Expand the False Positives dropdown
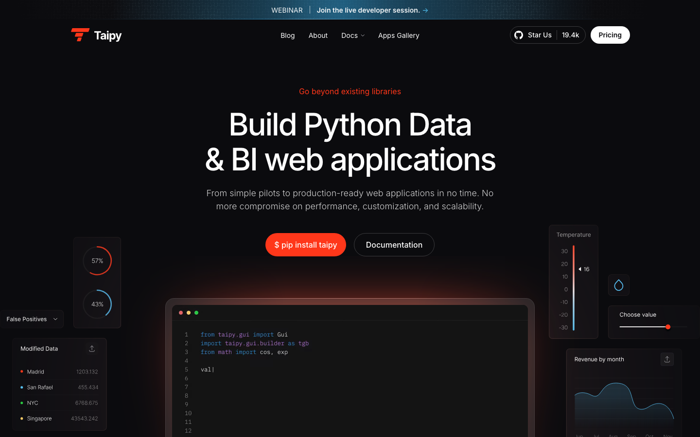 point(32,319)
